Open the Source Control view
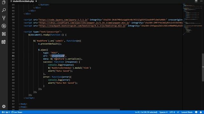Image resolution: width=204 pixels, height=114 pixels. point(4,18)
